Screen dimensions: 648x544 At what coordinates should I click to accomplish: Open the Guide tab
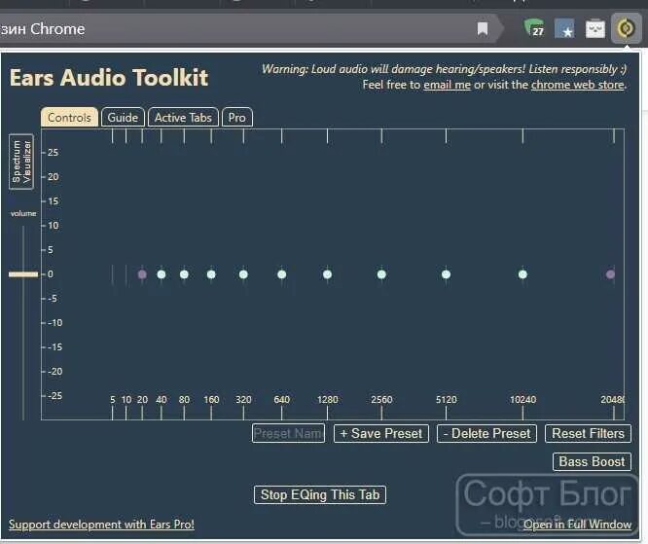click(123, 118)
